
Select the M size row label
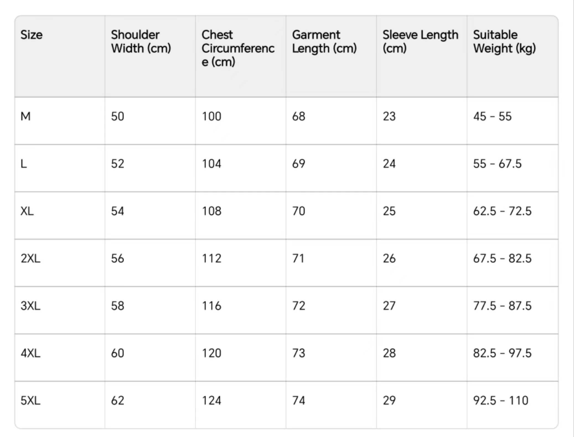[25, 116]
